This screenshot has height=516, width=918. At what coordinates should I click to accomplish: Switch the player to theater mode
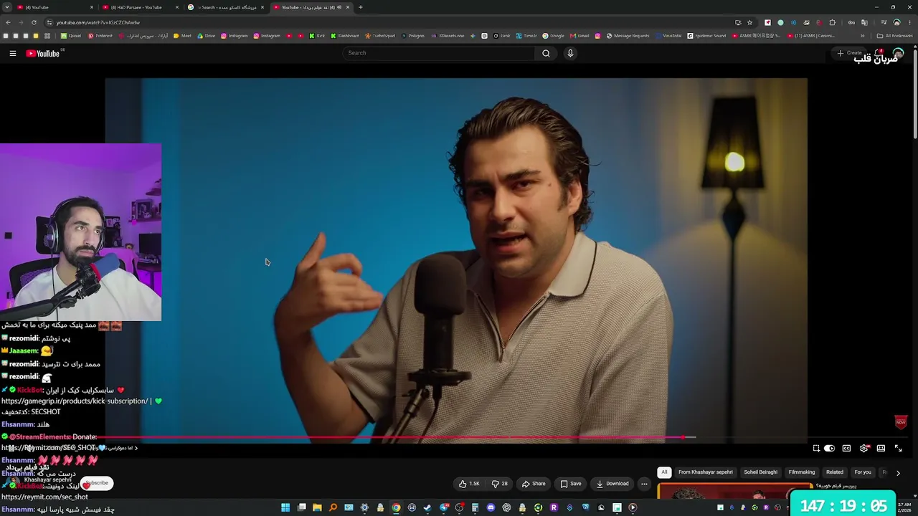(x=881, y=449)
